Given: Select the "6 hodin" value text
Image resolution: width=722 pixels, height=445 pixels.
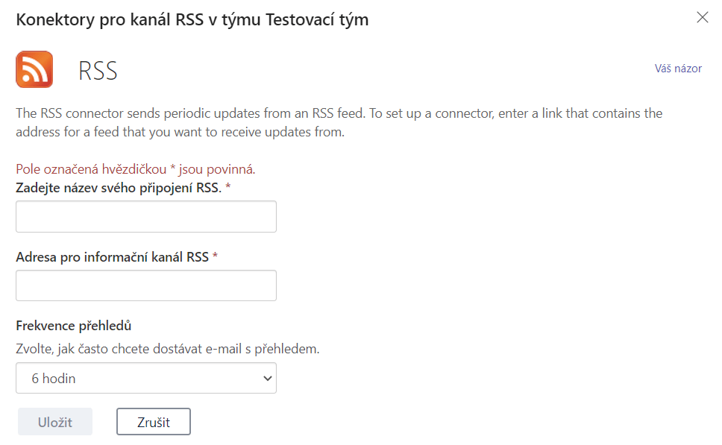Looking at the screenshot, I should 54,379.
